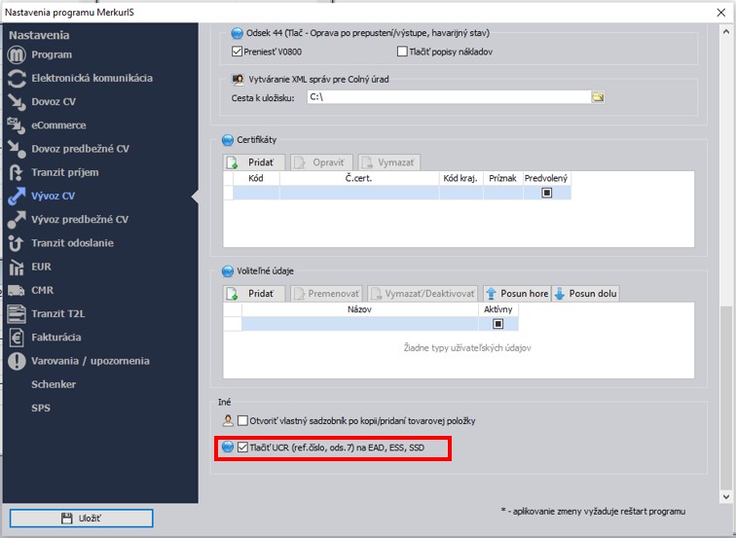Click the Cesta k uložisku path field

pyautogui.click(x=449, y=97)
